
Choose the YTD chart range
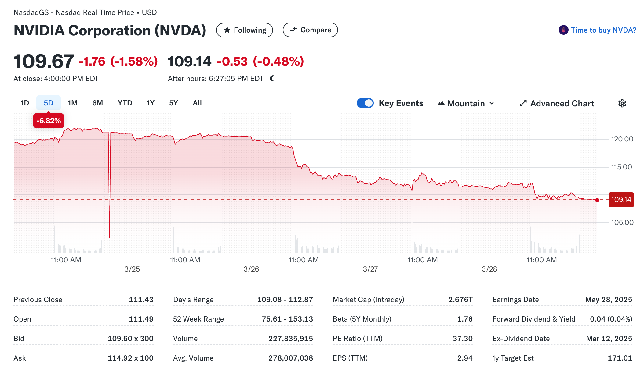point(125,103)
